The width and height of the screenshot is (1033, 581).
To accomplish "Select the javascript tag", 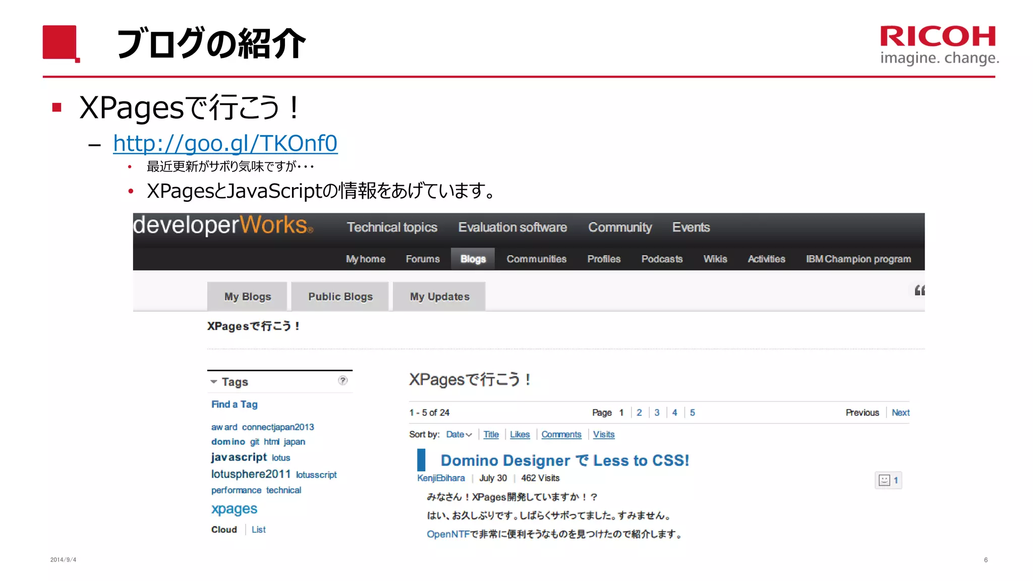I will click(239, 457).
